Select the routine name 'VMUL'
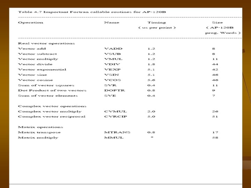 pyautogui.click(x=113, y=59)
